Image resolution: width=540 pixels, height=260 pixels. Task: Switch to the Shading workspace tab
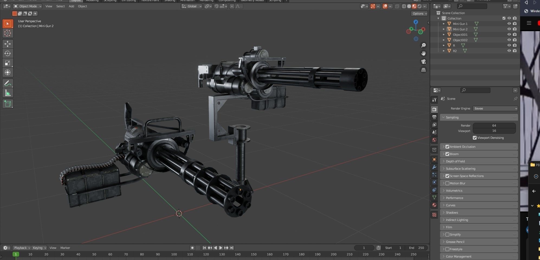pyautogui.click(x=170, y=1)
